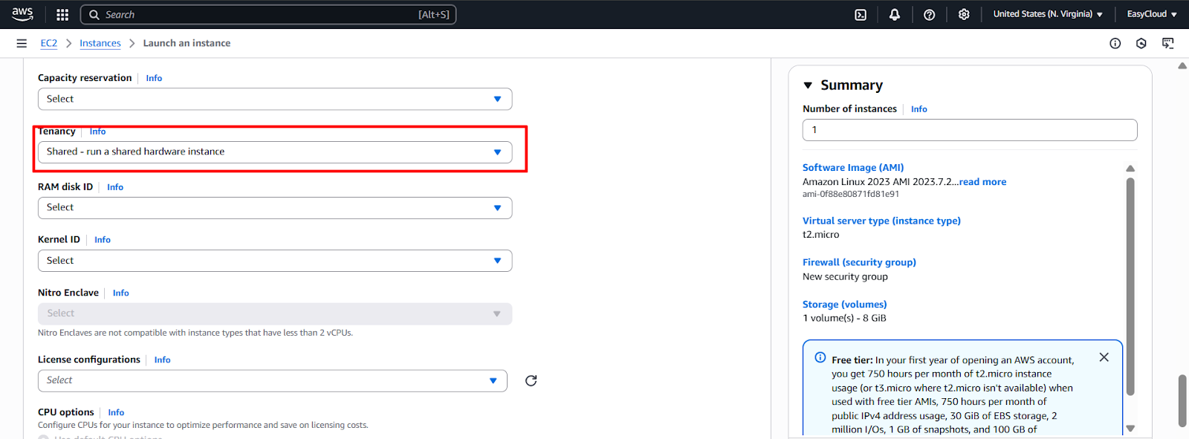Open the Nitro Enclave dropdown

pos(275,313)
